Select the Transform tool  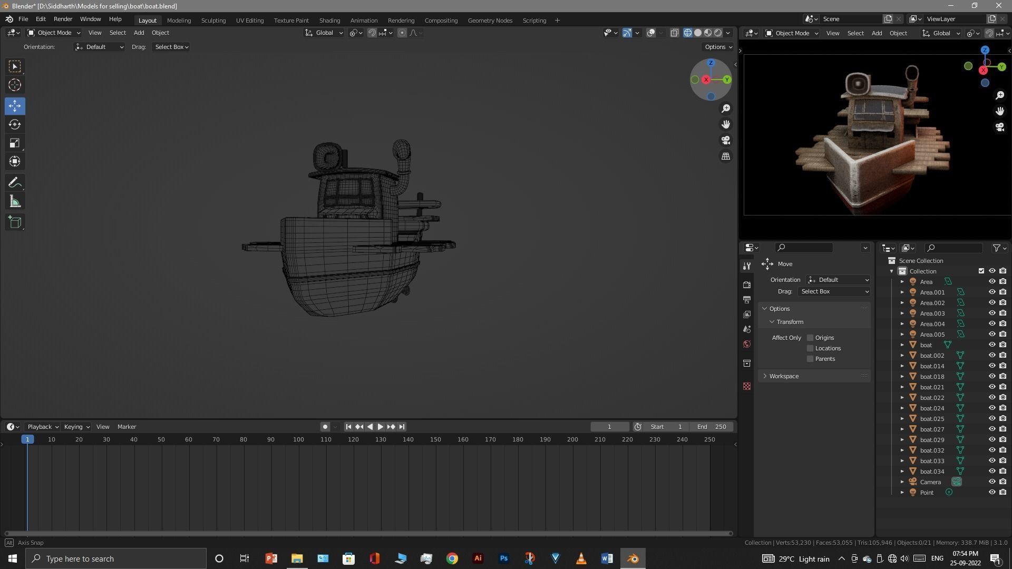click(x=15, y=161)
